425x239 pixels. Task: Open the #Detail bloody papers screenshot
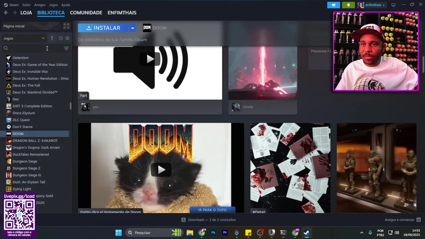coord(290,168)
